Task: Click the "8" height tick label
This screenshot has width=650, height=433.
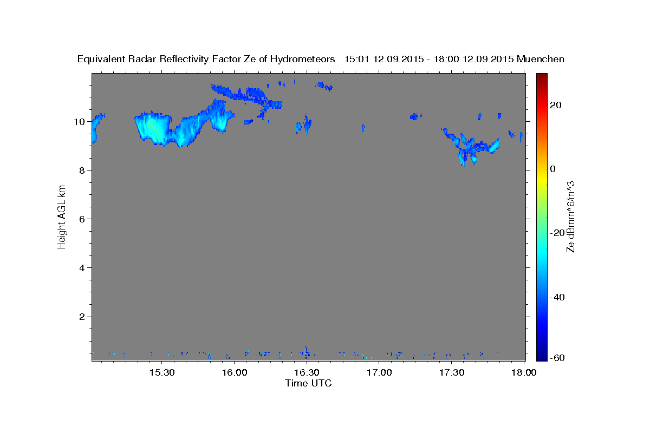Action: click(83, 170)
